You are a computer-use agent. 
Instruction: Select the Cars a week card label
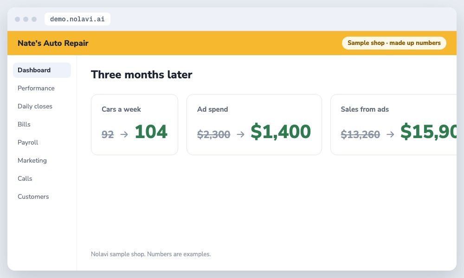click(121, 109)
